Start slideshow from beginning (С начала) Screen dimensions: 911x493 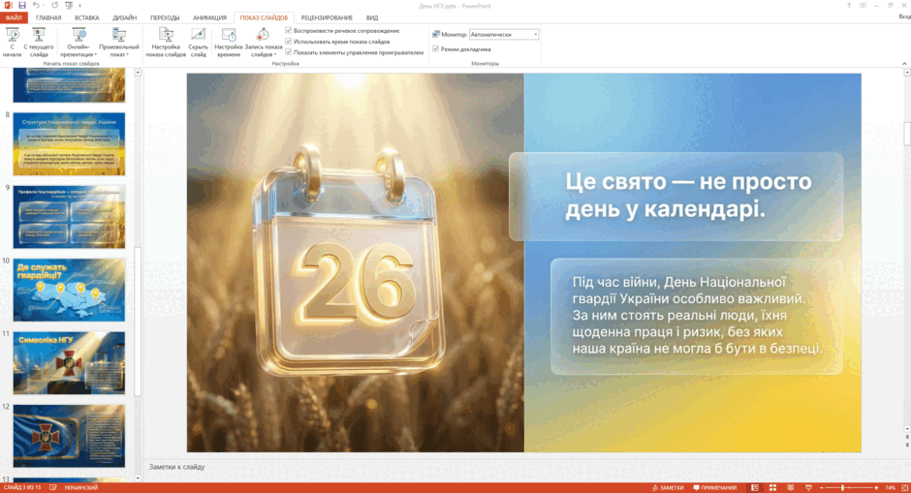[13, 43]
